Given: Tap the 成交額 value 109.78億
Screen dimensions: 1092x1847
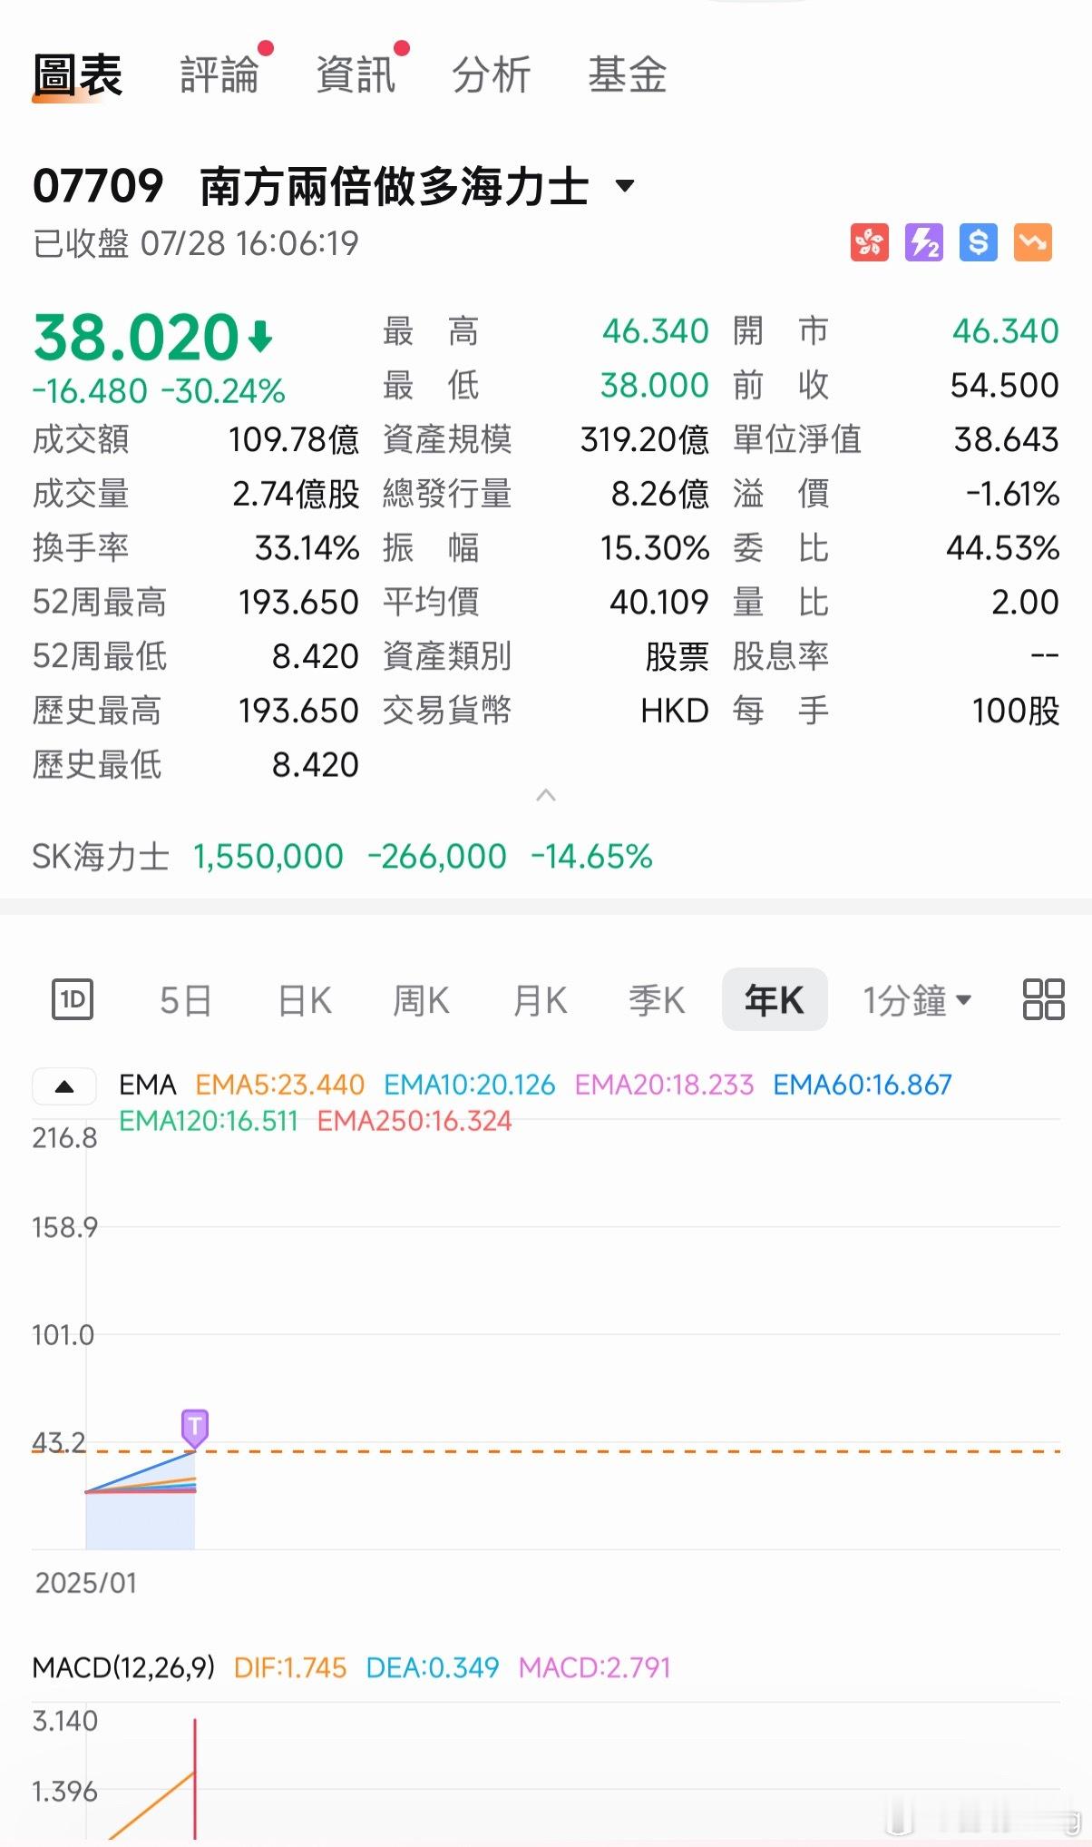Looking at the screenshot, I should (x=293, y=439).
